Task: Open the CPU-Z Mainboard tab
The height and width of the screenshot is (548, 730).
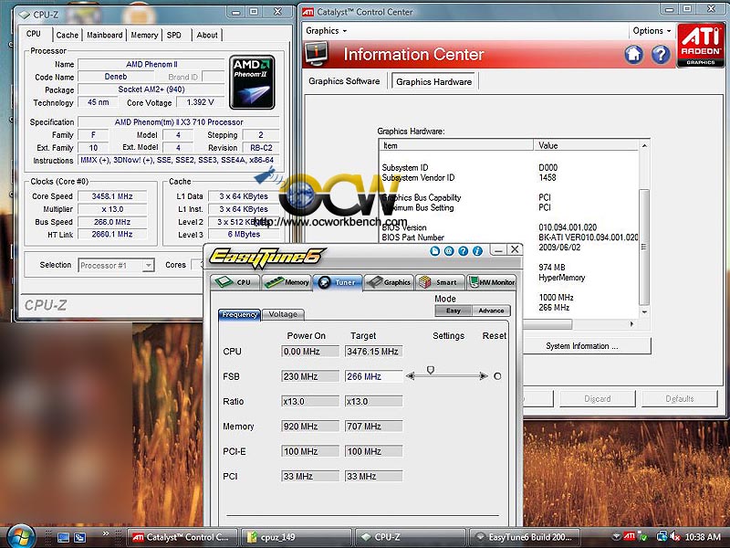Action: click(x=105, y=35)
